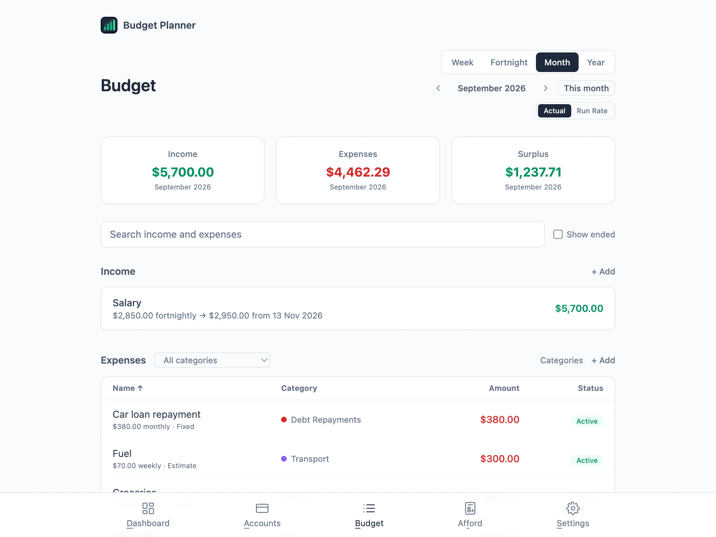Screen dimensions: 716x537
Task: Sort by Name arrow icon
Action: [x=140, y=388]
